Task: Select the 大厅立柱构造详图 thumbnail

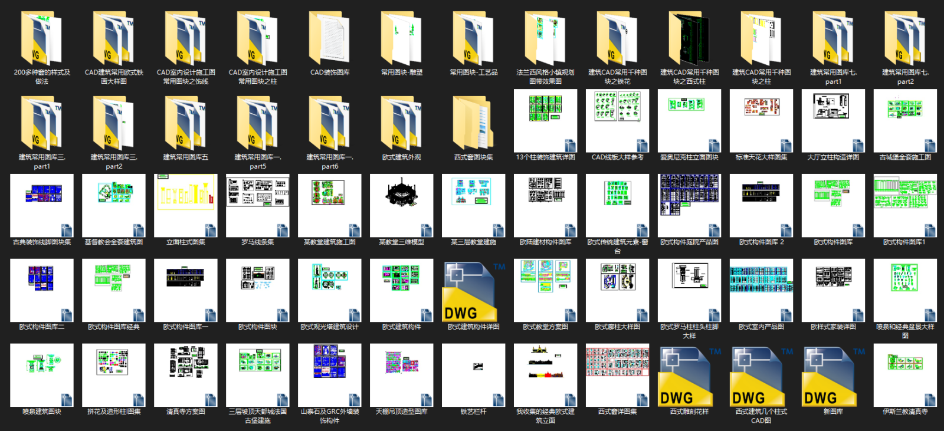Action: click(833, 121)
